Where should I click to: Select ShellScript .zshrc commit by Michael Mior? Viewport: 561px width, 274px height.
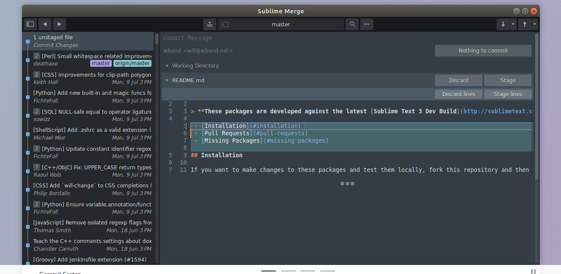click(88, 134)
